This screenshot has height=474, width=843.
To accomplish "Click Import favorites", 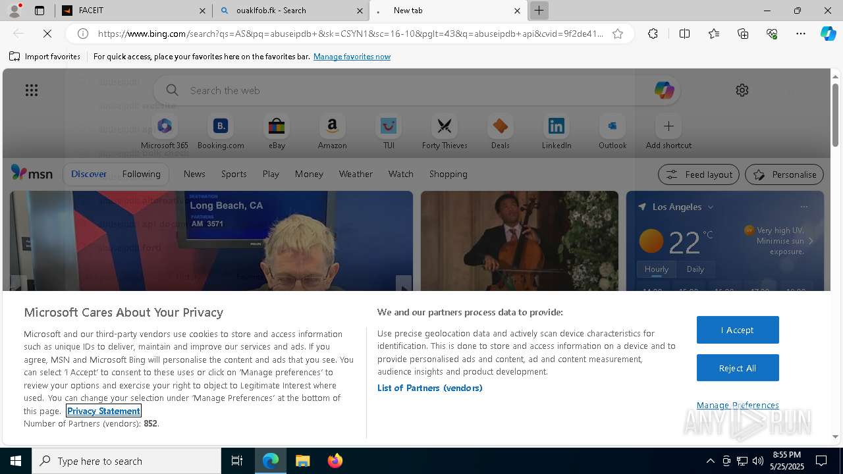I will point(45,57).
